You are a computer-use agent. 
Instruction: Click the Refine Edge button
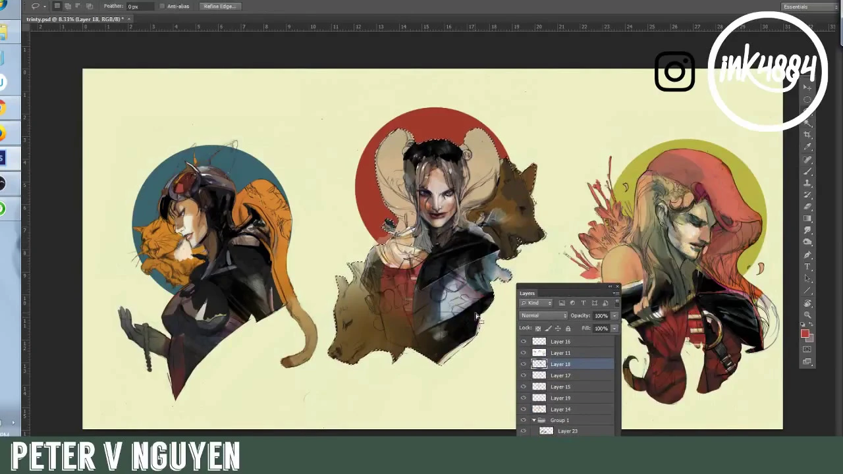point(220,6)
